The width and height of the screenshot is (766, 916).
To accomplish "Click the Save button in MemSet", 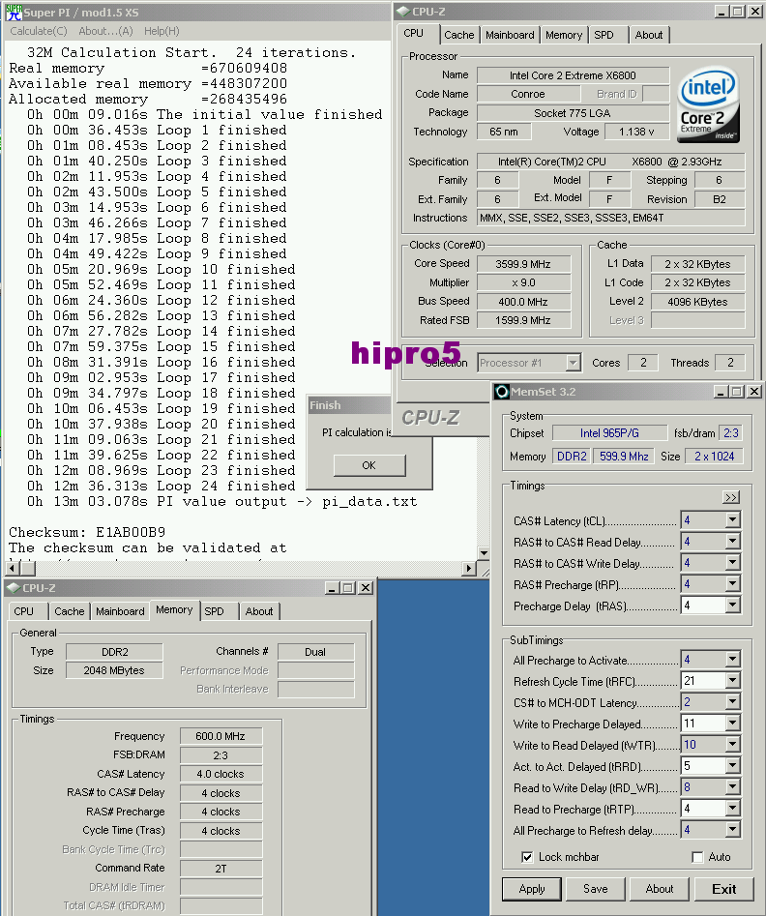I will [x=596, y=889].
